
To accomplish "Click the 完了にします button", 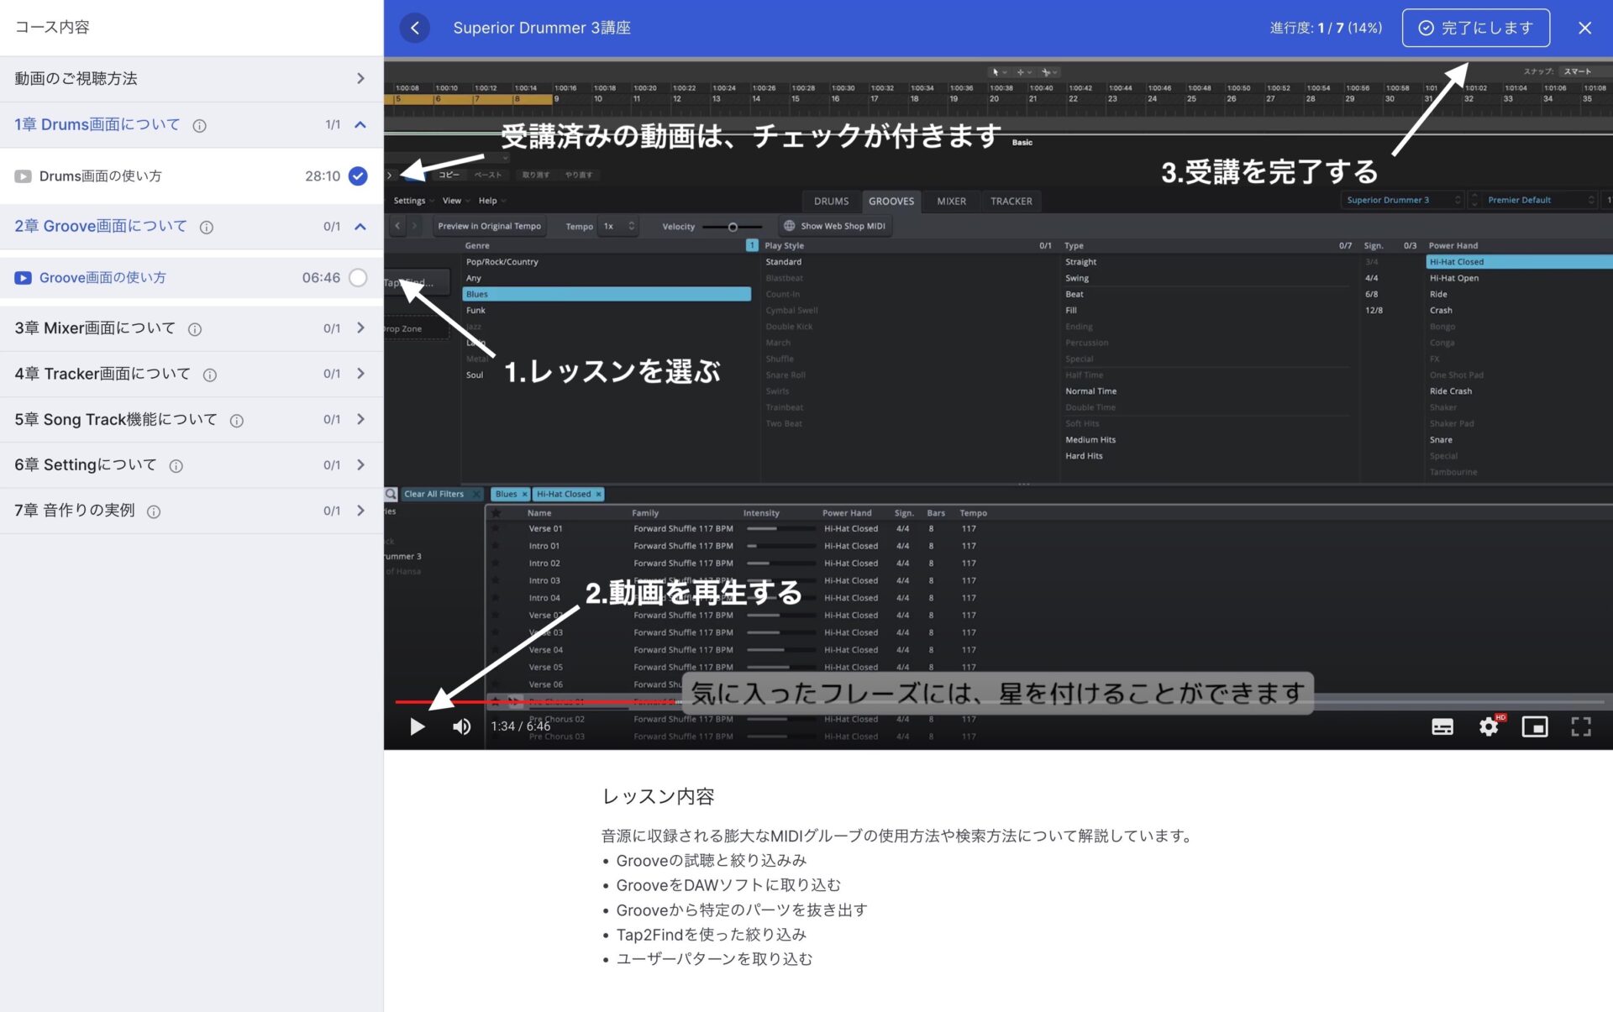I will pos(1475,28).
